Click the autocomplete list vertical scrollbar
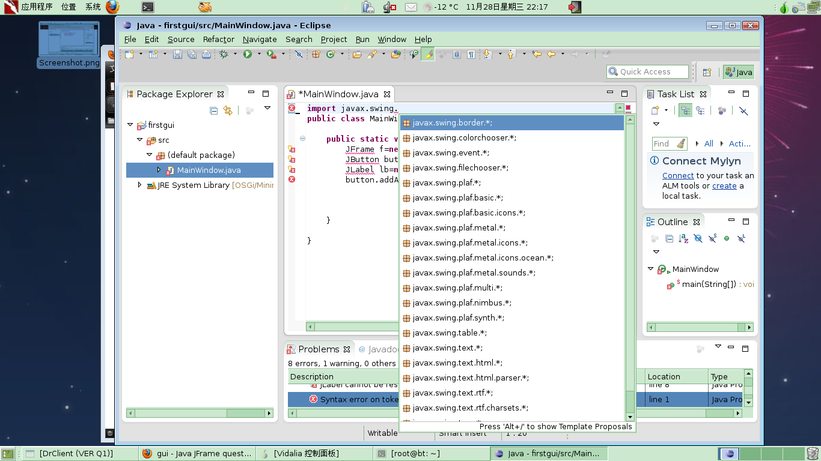Screen dimensions: 821x461 pos(630,268)
